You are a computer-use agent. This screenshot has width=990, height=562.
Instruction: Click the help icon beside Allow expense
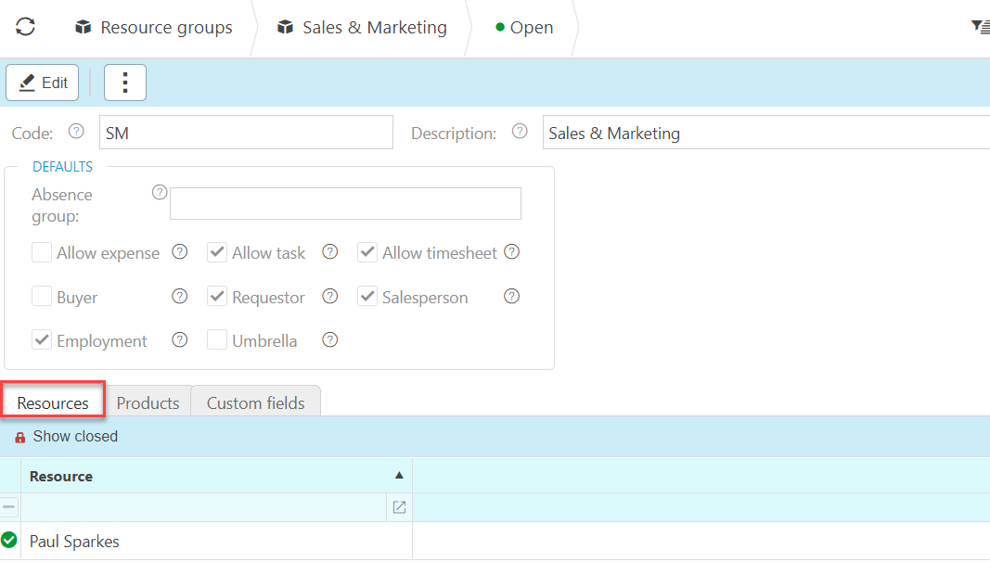point(180,252)
